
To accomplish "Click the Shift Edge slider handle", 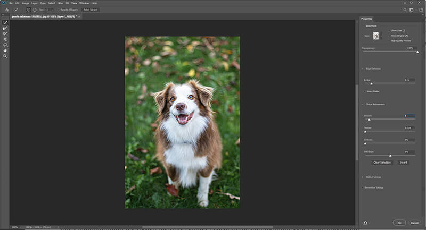I will click(x=390, y=156).
